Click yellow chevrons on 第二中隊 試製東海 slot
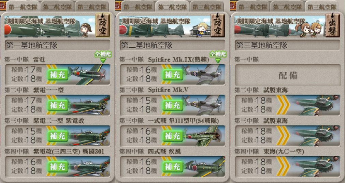This screenshot has width=345, height=183. pos(283,105)
